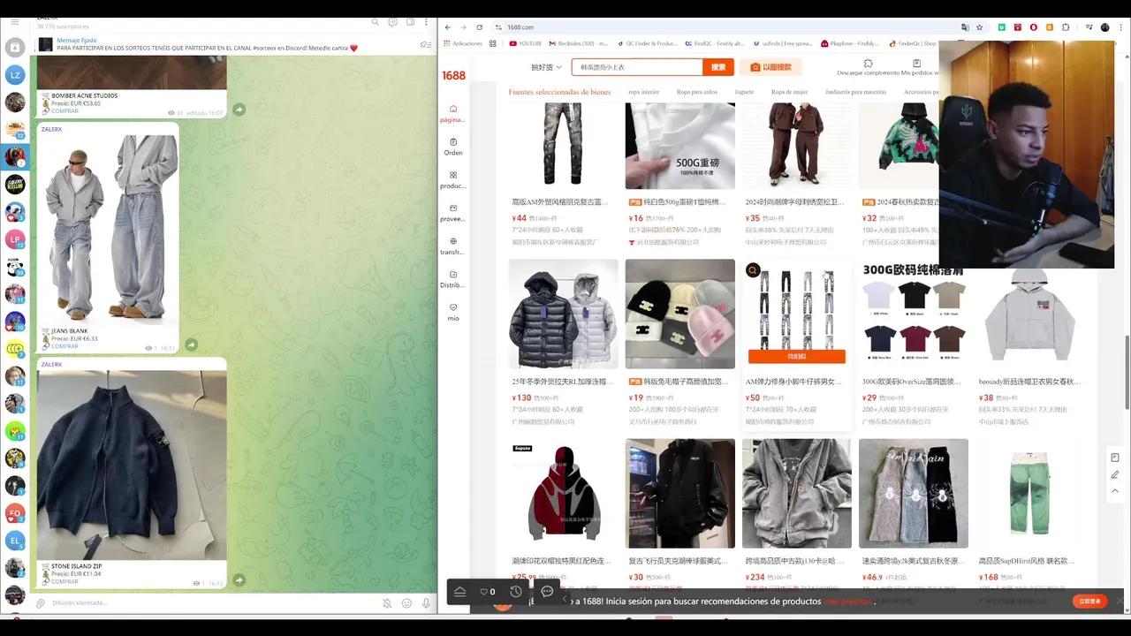Click Descargar complemento icon

click(x=869, y=64)
